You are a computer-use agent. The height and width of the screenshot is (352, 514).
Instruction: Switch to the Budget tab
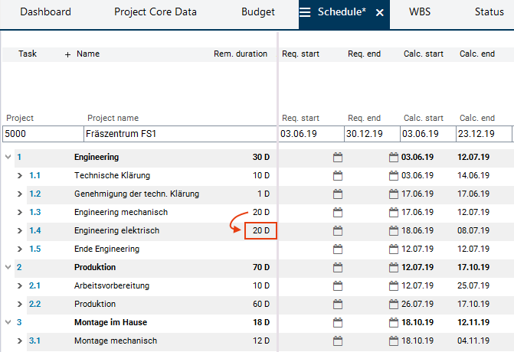[x=257, y=12]
